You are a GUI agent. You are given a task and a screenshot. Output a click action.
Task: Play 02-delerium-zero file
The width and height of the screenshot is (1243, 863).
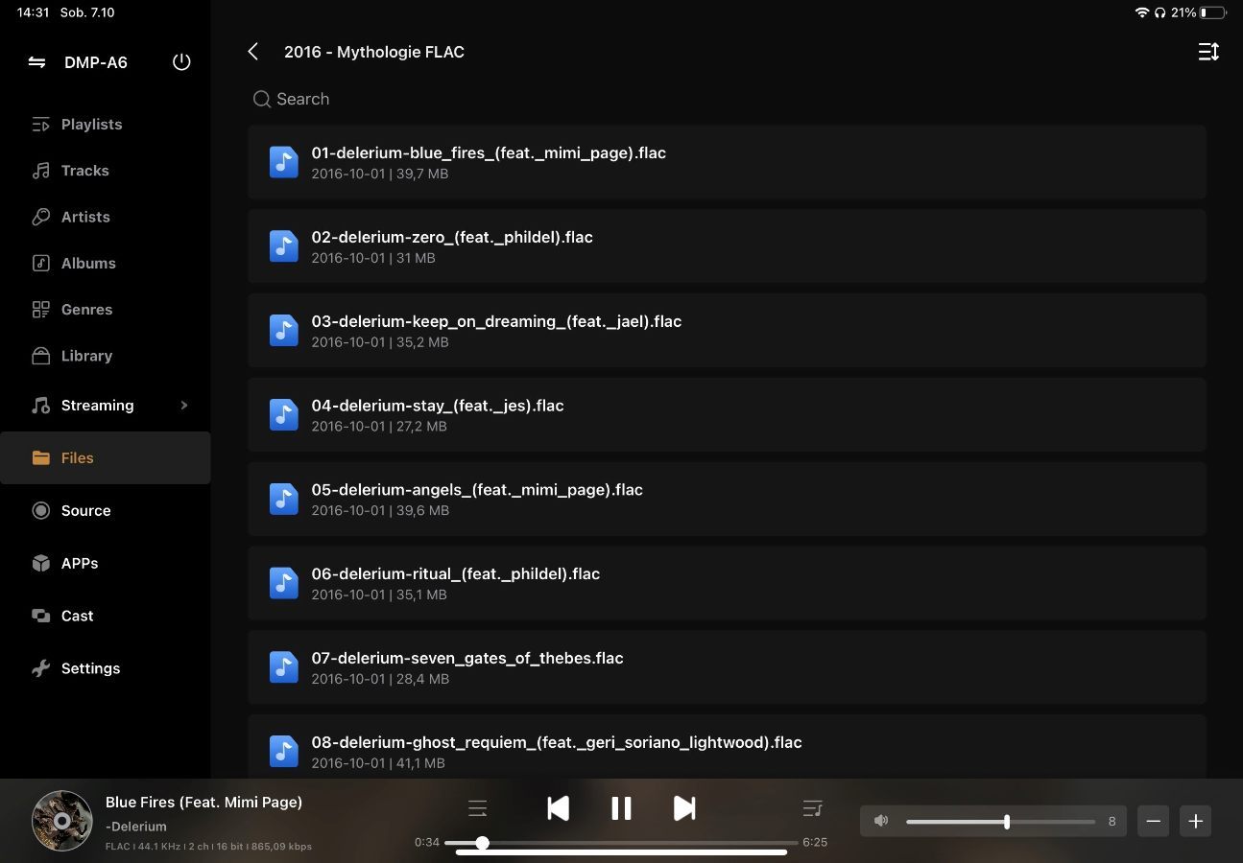727,246
